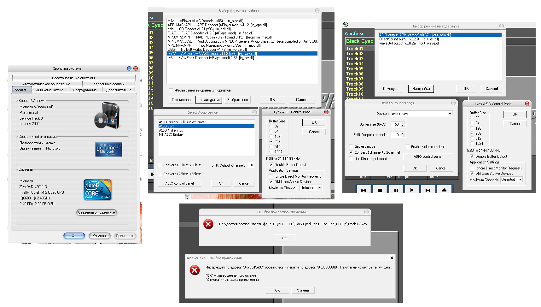Screen dimensions: 541x307
Task: Click the Buffer size field showing 63
Action: pyautogui.click(x=396, y=124)
